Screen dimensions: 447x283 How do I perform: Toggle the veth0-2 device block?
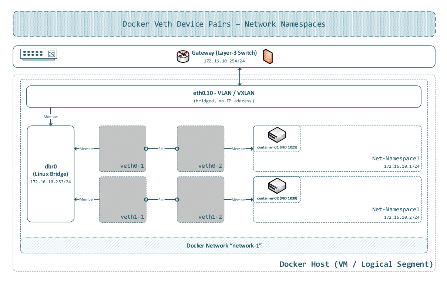(200, 149)
